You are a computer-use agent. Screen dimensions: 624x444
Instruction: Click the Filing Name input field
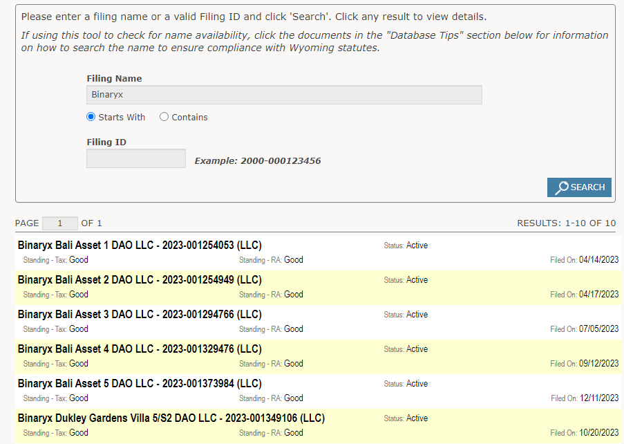(x=284, y=95)
